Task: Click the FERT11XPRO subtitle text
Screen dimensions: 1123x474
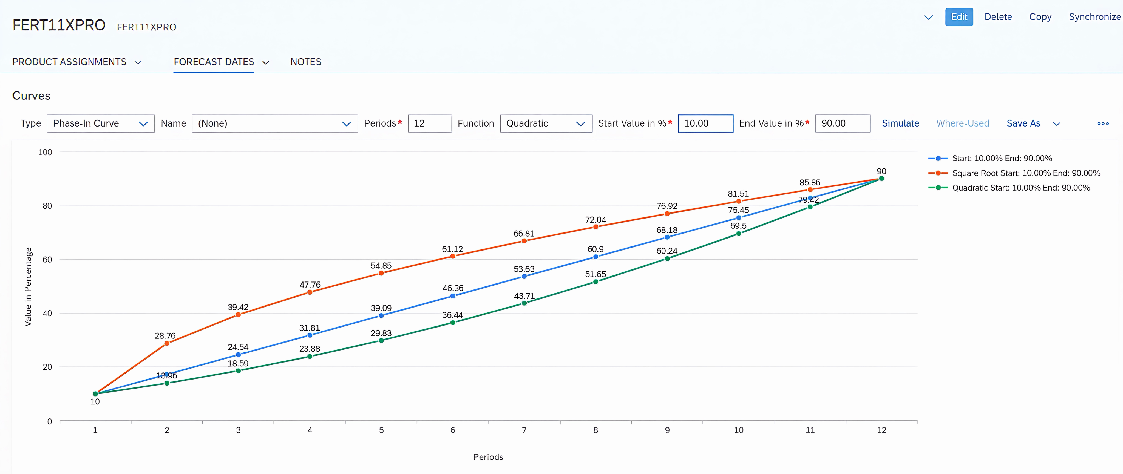Action: pyautogui.click(x=146, y=27)
